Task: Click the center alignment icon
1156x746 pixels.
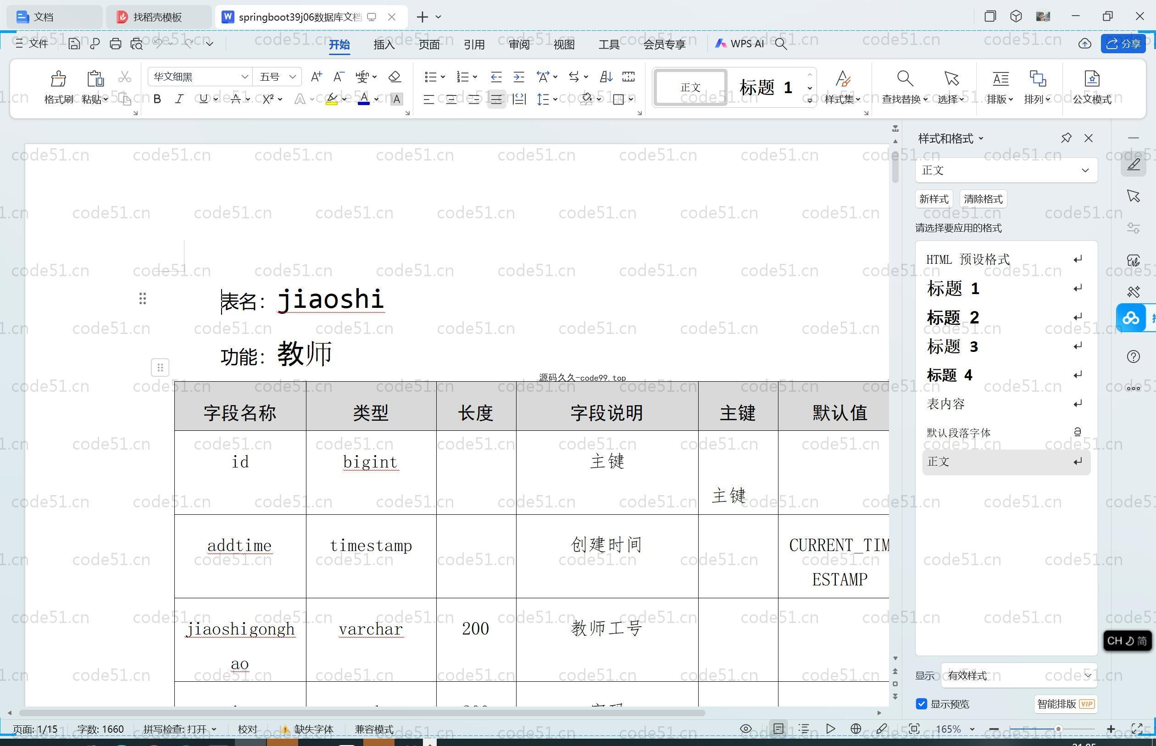Action: point(451,99)
